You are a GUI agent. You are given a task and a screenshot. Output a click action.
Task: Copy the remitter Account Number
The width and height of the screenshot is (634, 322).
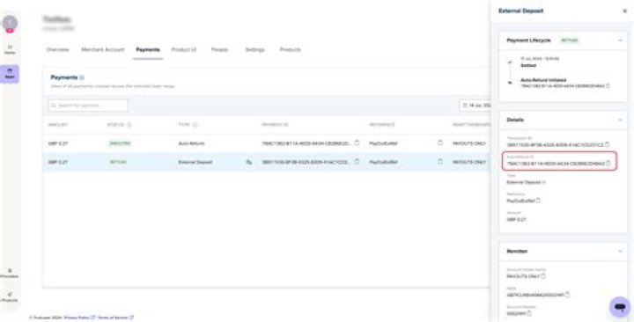click(x=529, y=313)
